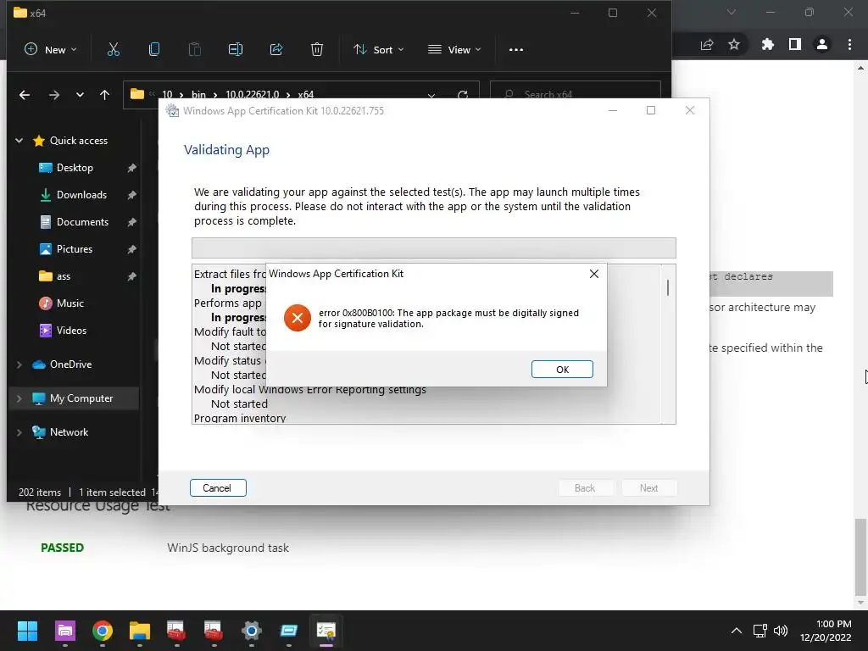Refresh the Explorer address bar
The width and height of the screenshot is (868, 651).
coord(463,95)
